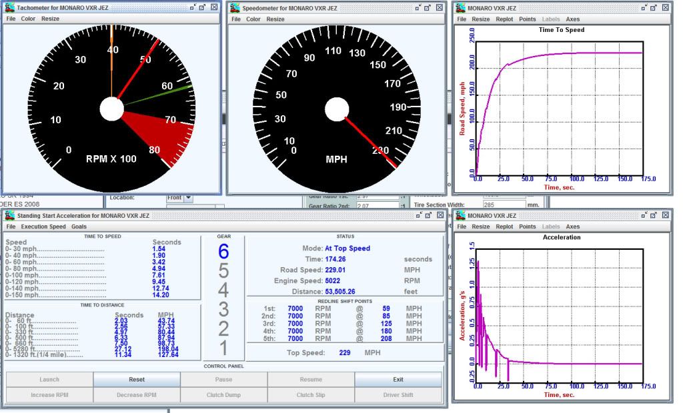683x413 pixels.
Task: Close the Acceleration graph window
Action: point(666,215)
